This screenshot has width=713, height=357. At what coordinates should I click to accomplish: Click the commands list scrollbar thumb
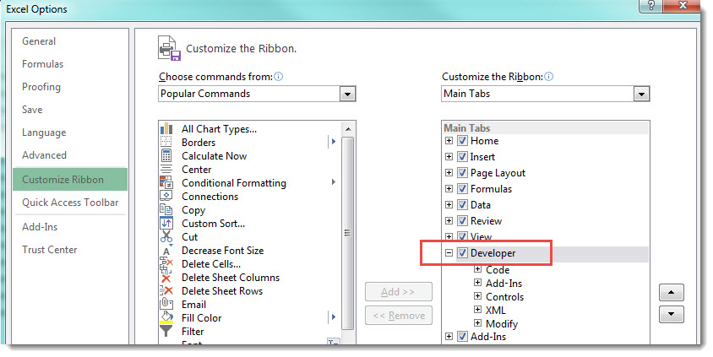coord(348,233)
